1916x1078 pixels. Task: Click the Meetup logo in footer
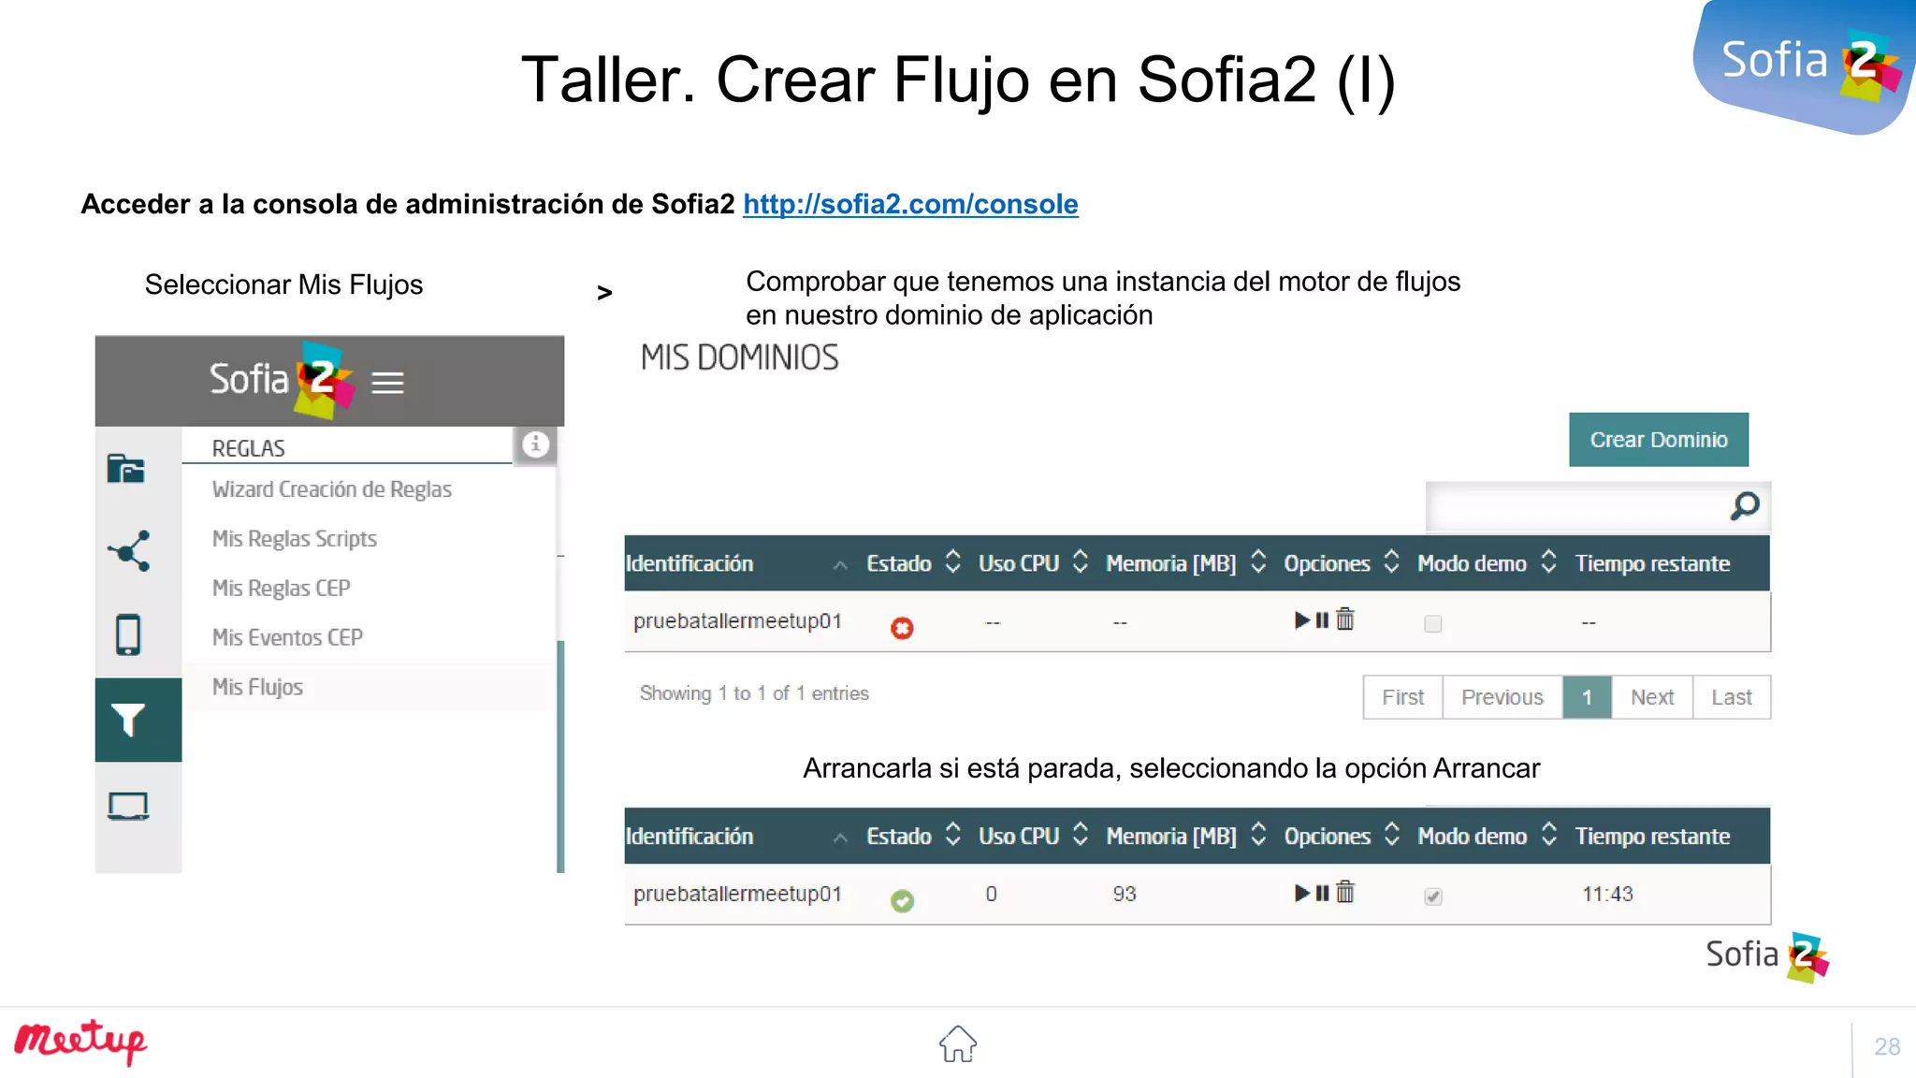tap(81, 1041)
